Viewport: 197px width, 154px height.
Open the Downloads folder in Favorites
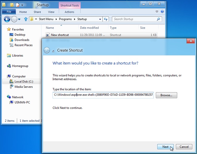22,40
